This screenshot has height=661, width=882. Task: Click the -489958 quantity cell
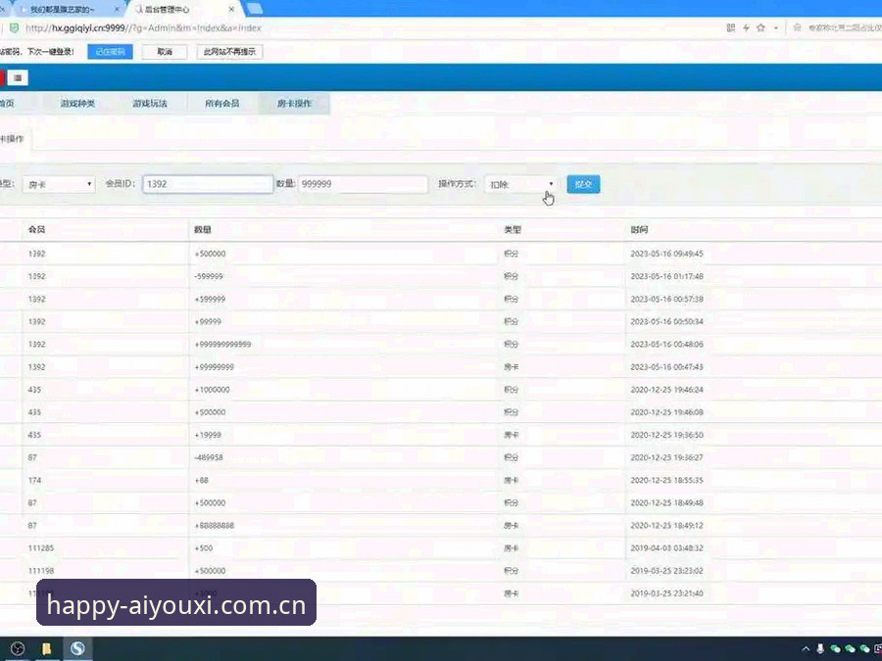(x=209, y=457)
